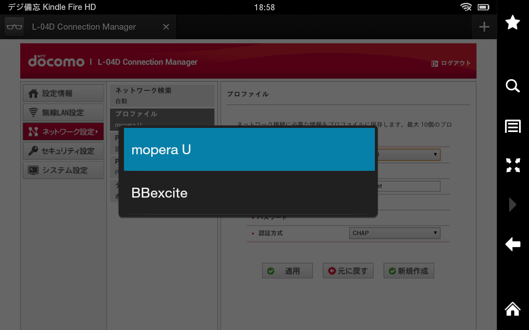Click the ログアウト logout link
This screenshot has height=330, width=529.
(451, 63)
